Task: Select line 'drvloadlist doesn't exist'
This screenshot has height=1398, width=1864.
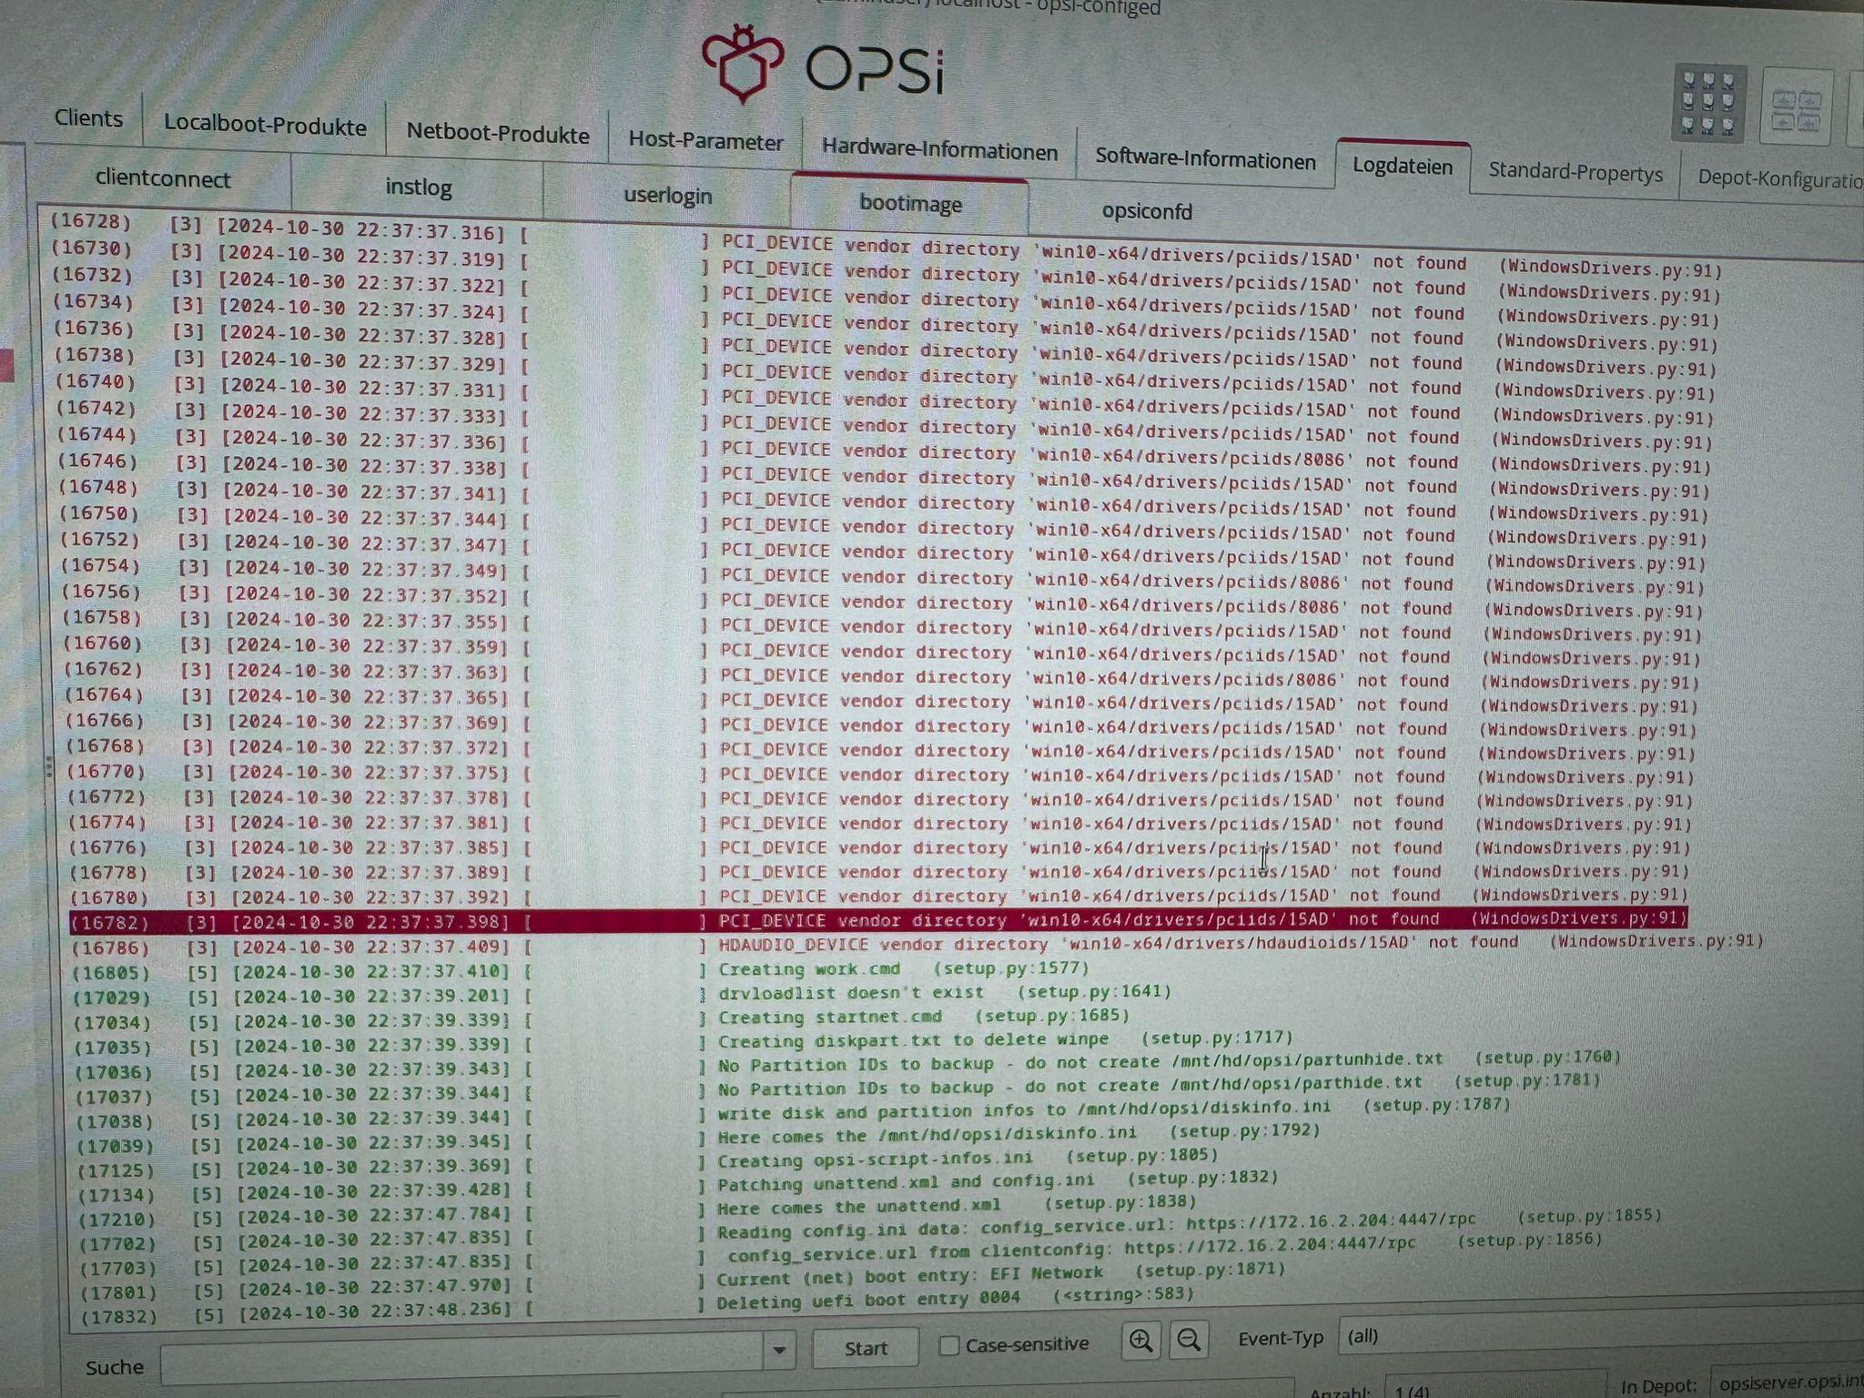Action: 623,995
